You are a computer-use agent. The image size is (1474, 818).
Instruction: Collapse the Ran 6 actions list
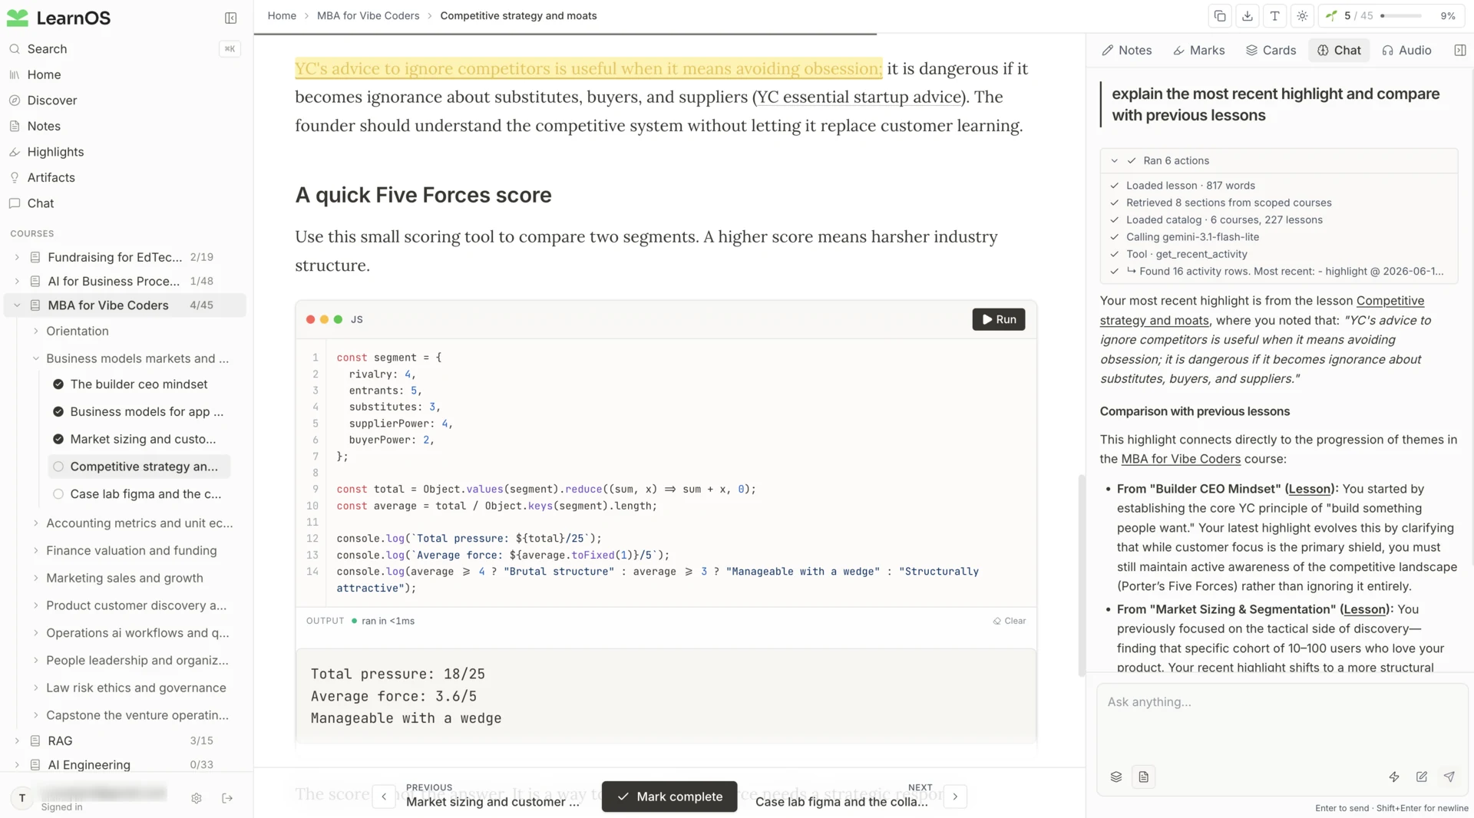click(x=1115, y=160)
